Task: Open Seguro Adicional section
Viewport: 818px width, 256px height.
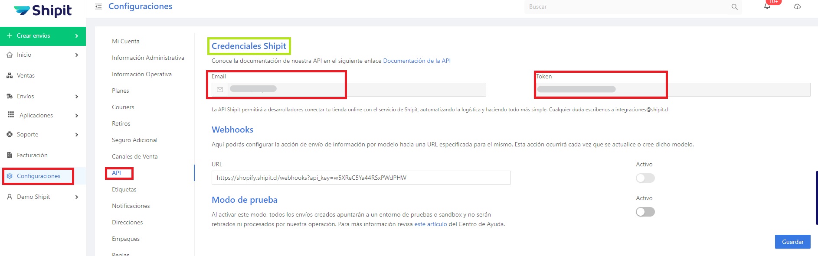Action: pos(134,140)
